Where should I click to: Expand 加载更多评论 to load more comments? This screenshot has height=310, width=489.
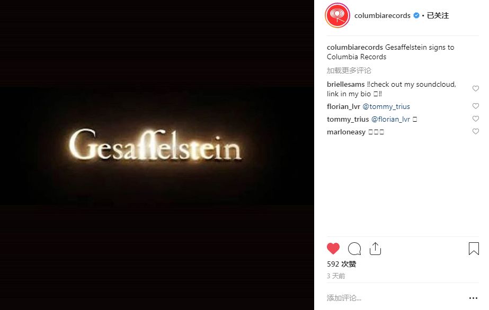pyautogui.click(x=349, y=71)
